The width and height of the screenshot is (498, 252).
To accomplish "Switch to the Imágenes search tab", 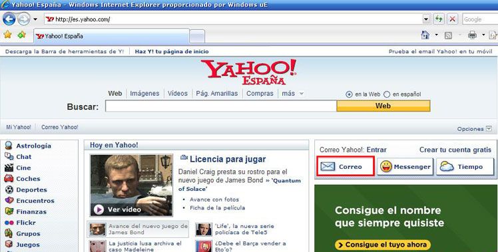I will (144, 94).
